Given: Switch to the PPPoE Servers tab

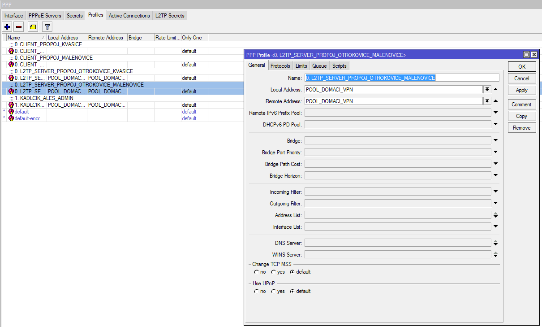Looking at the screenshot, I should point(45,16).
